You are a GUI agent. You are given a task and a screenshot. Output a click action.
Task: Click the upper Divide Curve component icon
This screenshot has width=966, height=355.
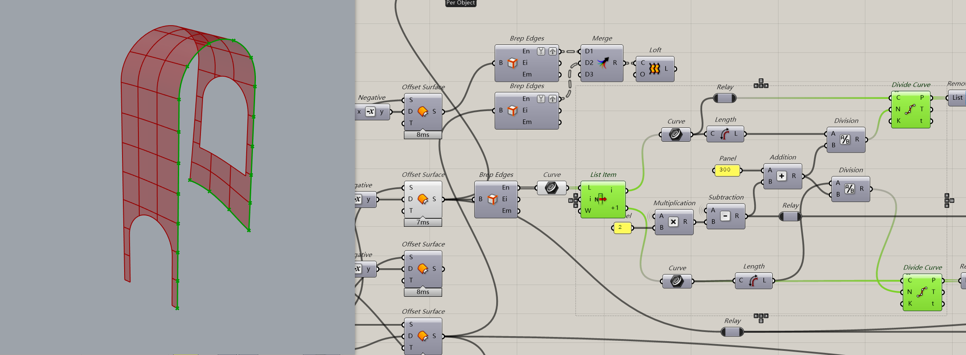[910, 109]
